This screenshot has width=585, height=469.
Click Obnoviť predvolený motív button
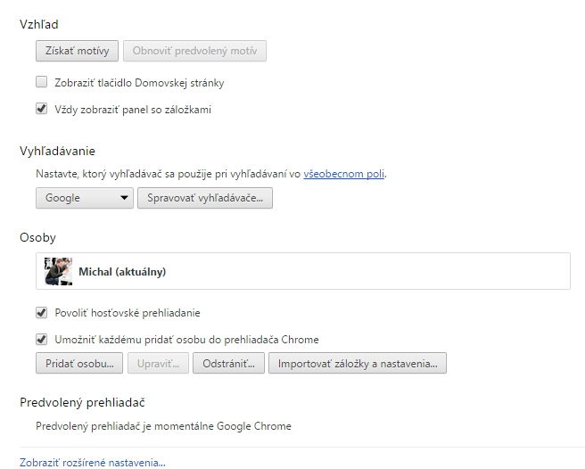(x=194, y=51)
